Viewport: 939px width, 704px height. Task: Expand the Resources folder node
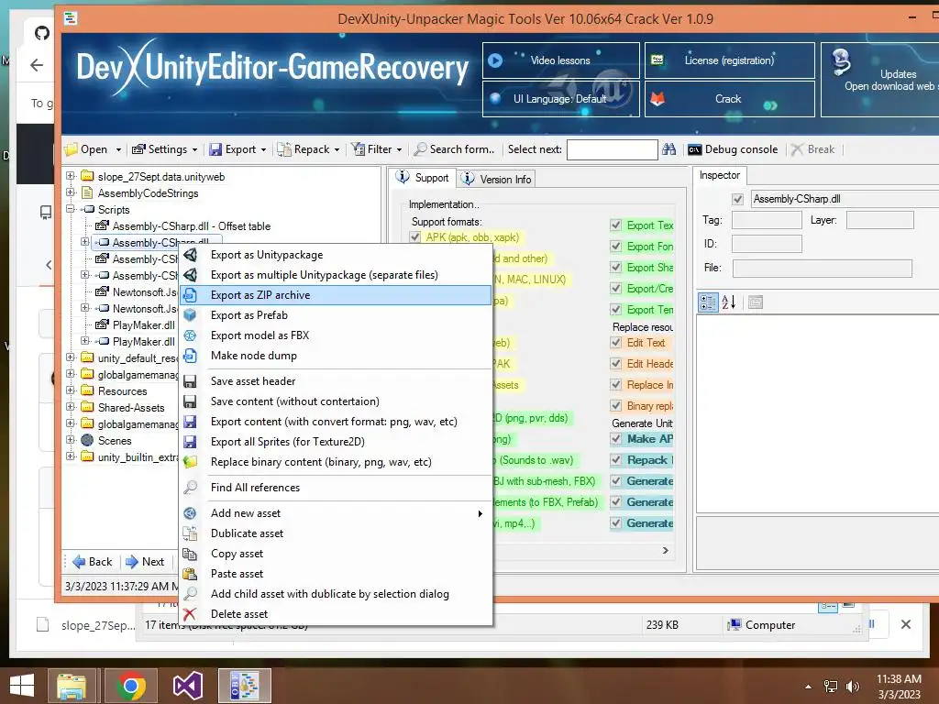coord(70,390)
